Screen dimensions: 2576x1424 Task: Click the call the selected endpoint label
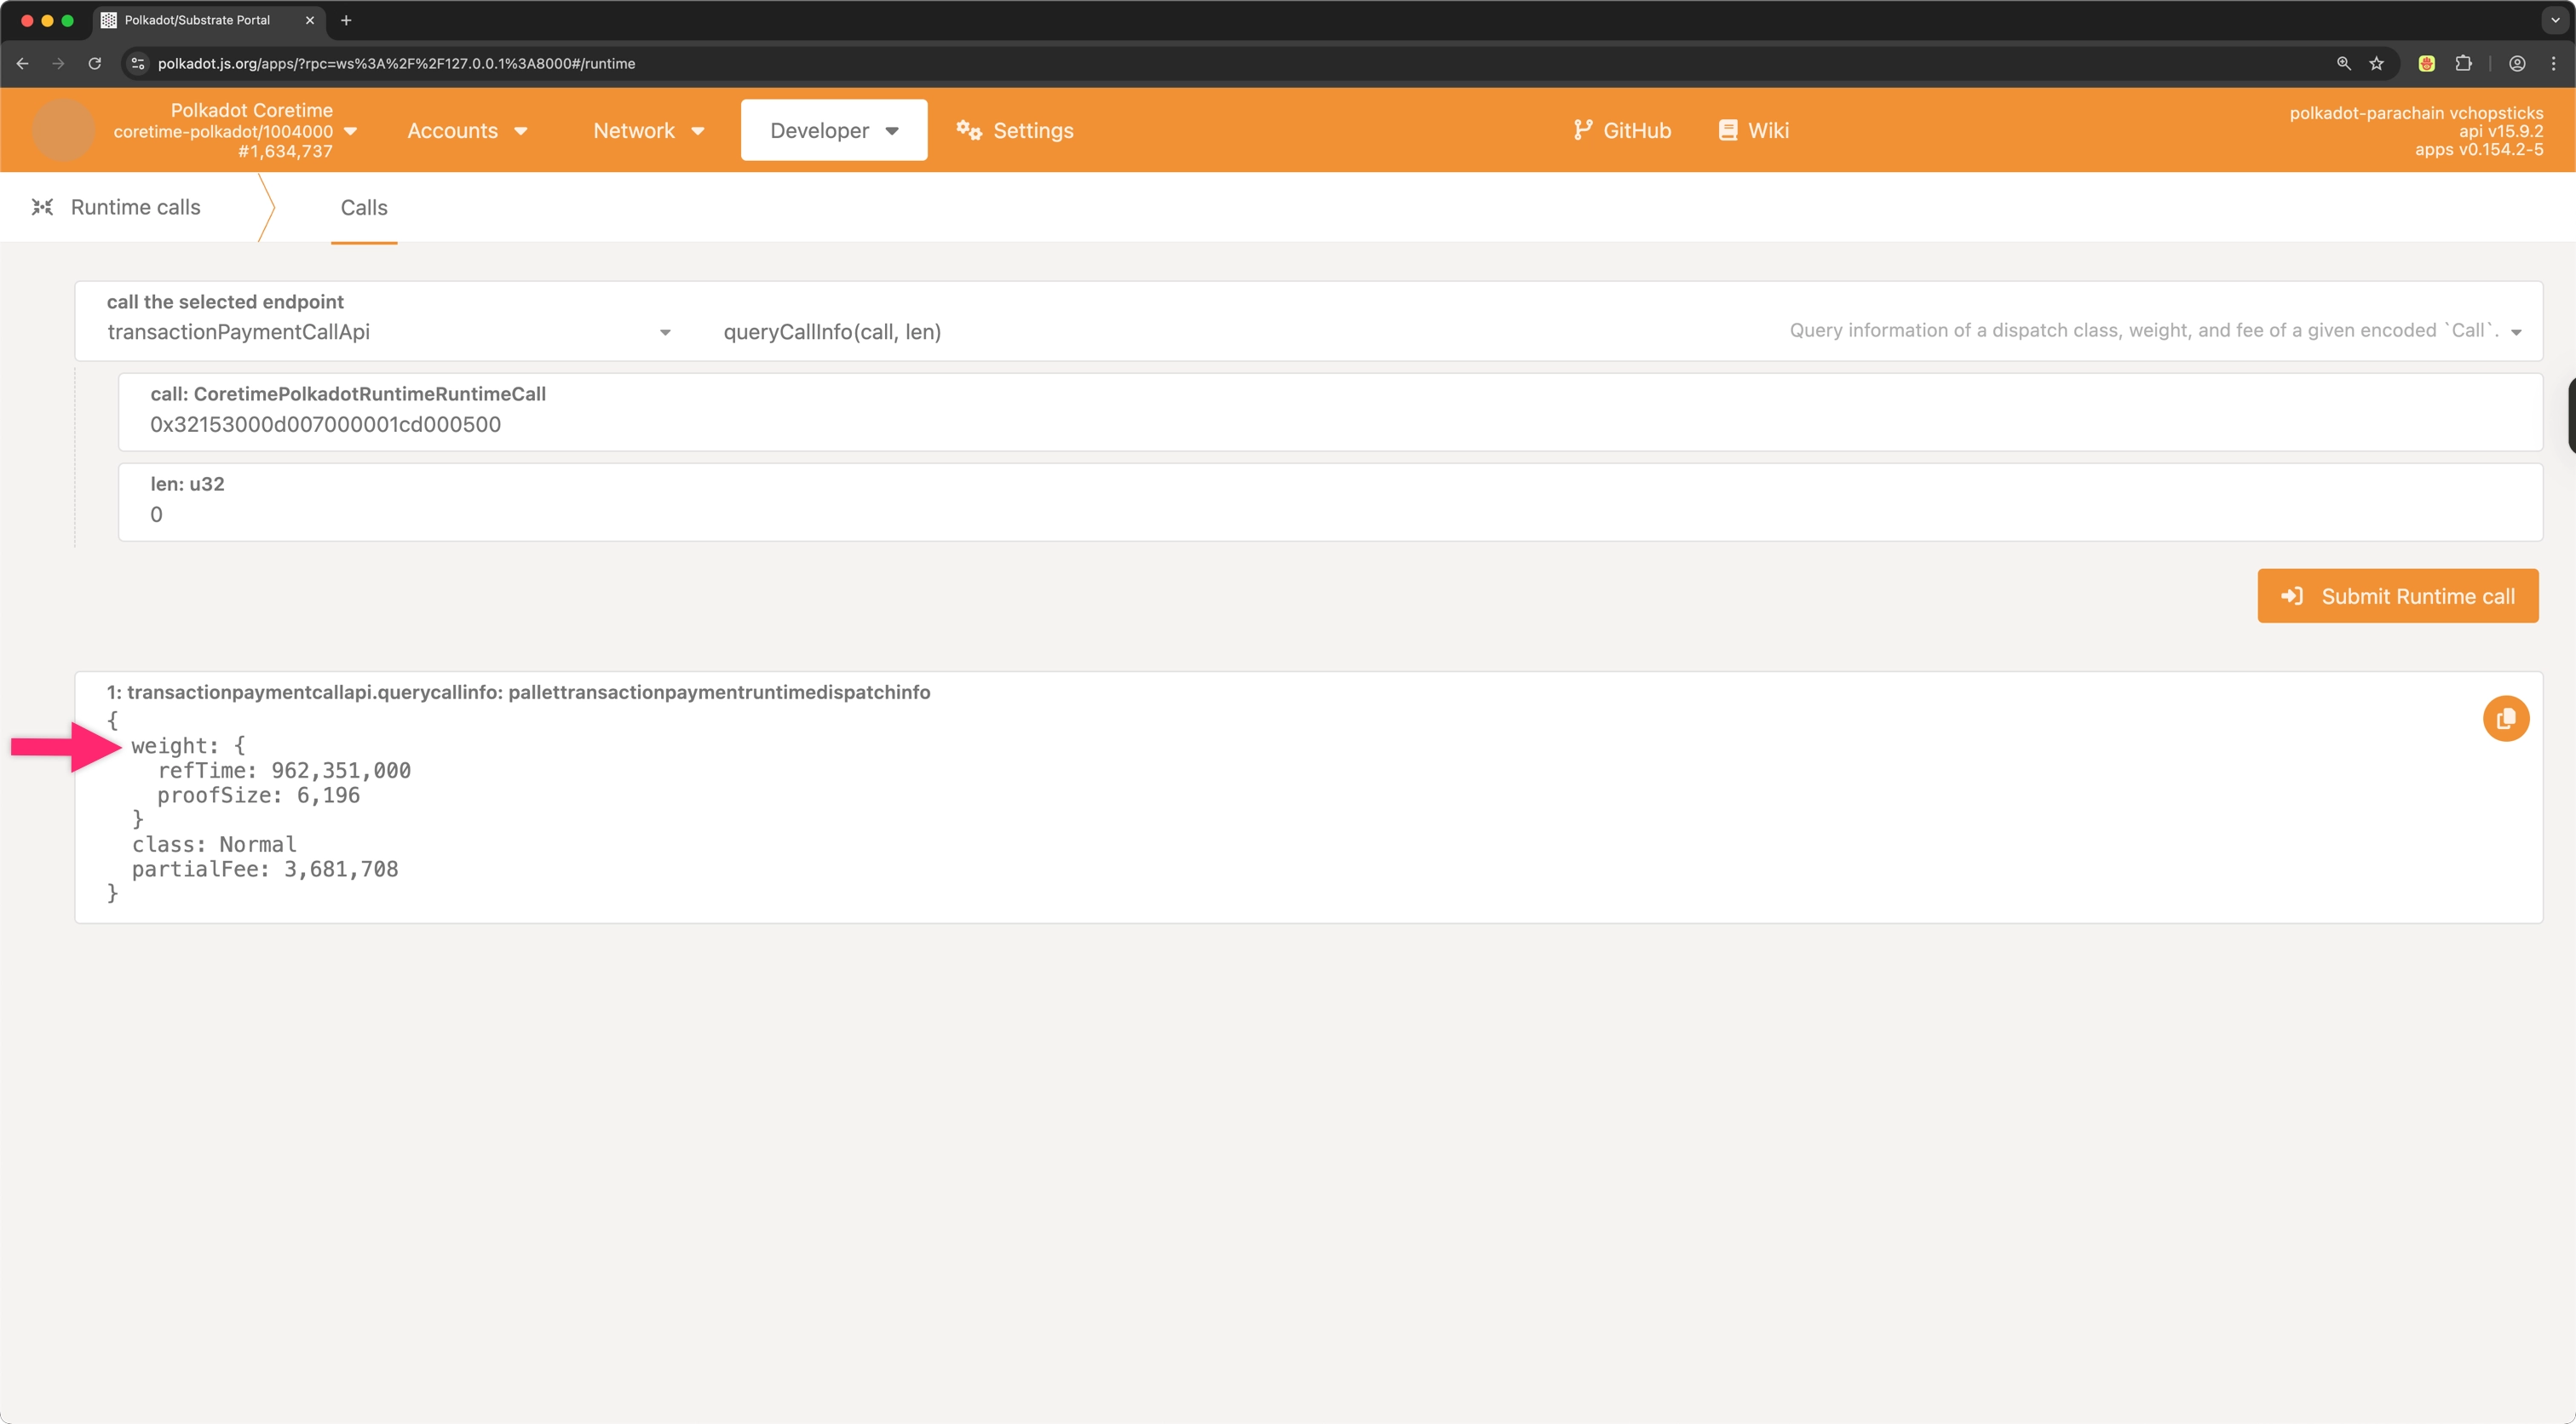pyautogui.click(x=225, y=302)
